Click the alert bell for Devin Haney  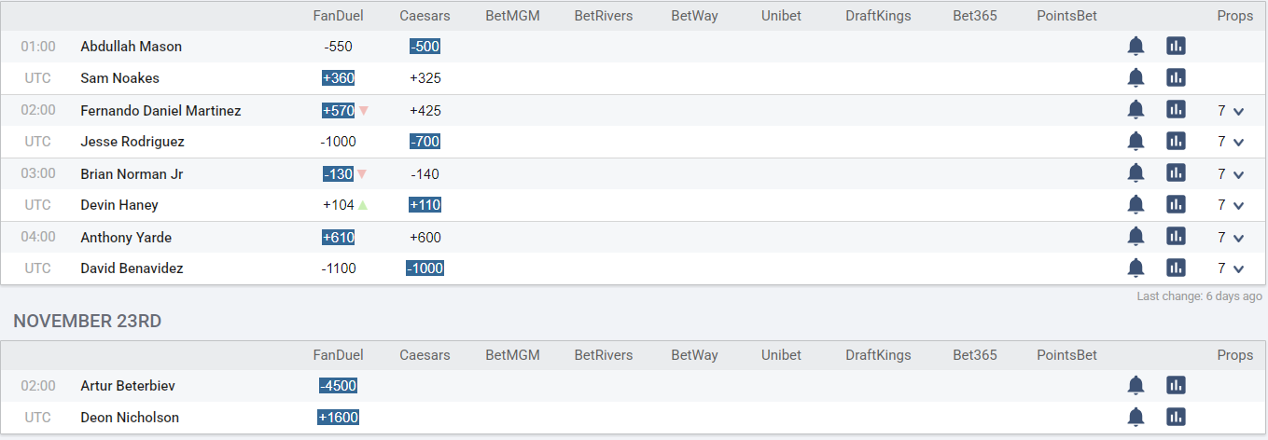click(1136, 204)
